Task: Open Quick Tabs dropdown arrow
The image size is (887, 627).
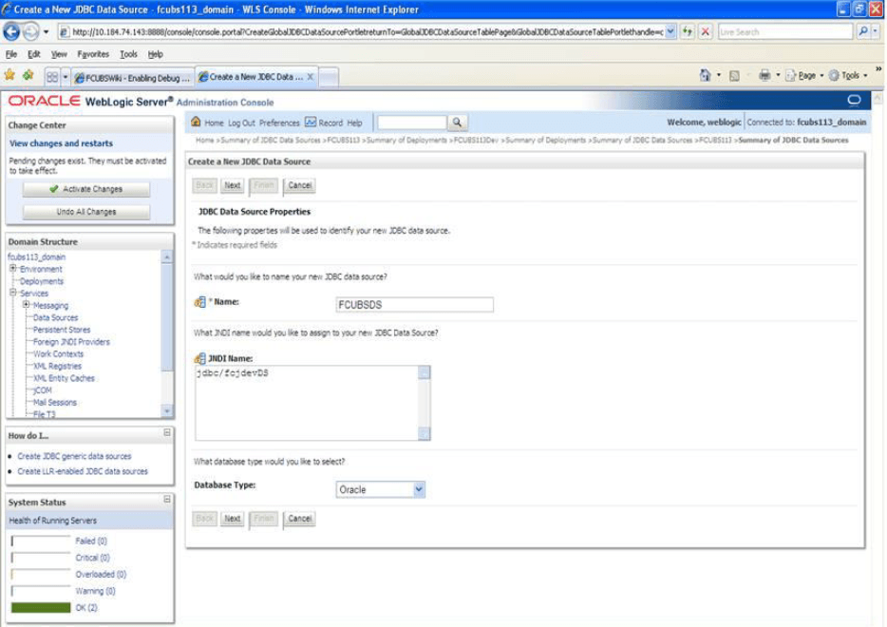Action: tap(66, 77)
